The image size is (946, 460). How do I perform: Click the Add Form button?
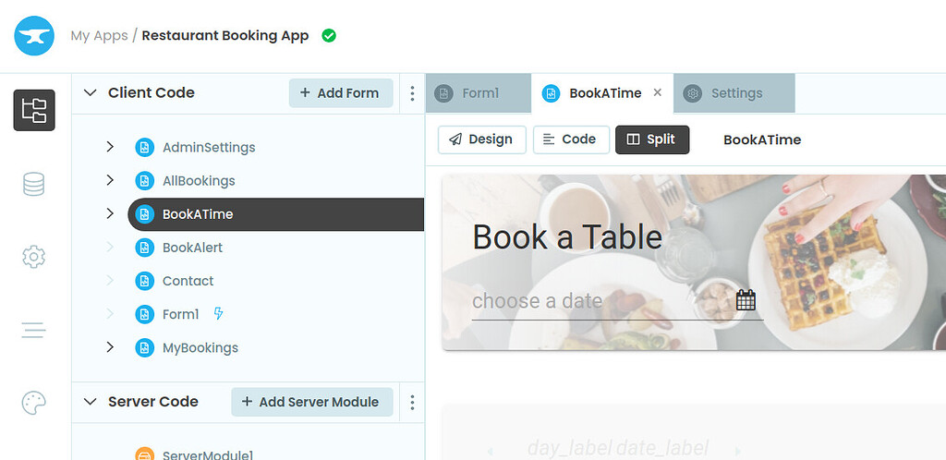tap(341, 93)
